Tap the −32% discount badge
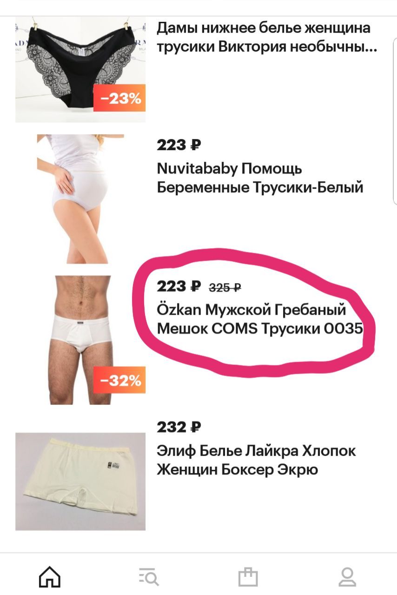The width and height of the screenshot is (397, 595). point(119,380)
